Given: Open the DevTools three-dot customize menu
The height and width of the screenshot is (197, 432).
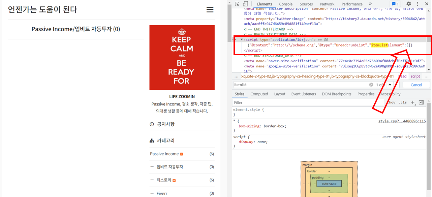Looking at the screenshot, I should coord(418,4).
